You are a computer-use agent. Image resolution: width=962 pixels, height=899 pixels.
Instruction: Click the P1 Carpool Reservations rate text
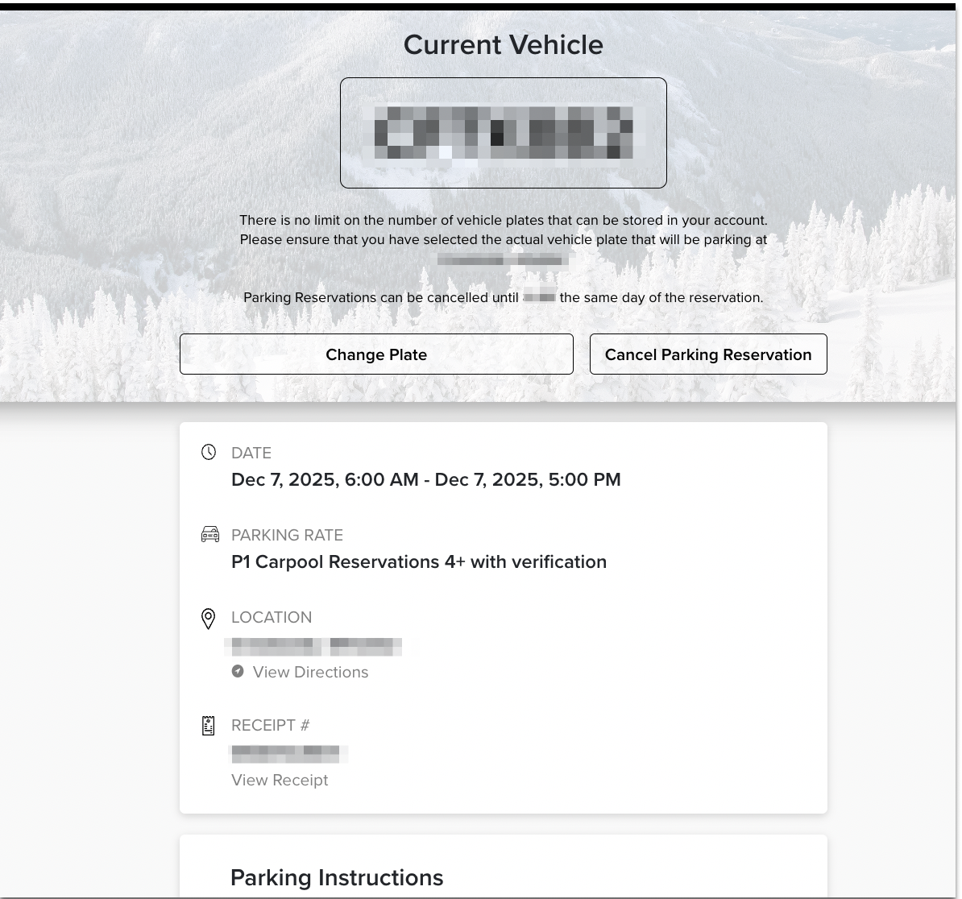tap(418, 561)
